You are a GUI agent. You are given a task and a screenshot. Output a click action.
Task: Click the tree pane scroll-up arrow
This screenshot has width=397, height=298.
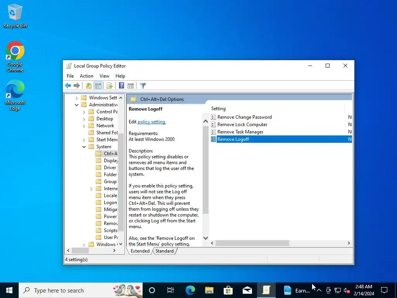(121, 98)
